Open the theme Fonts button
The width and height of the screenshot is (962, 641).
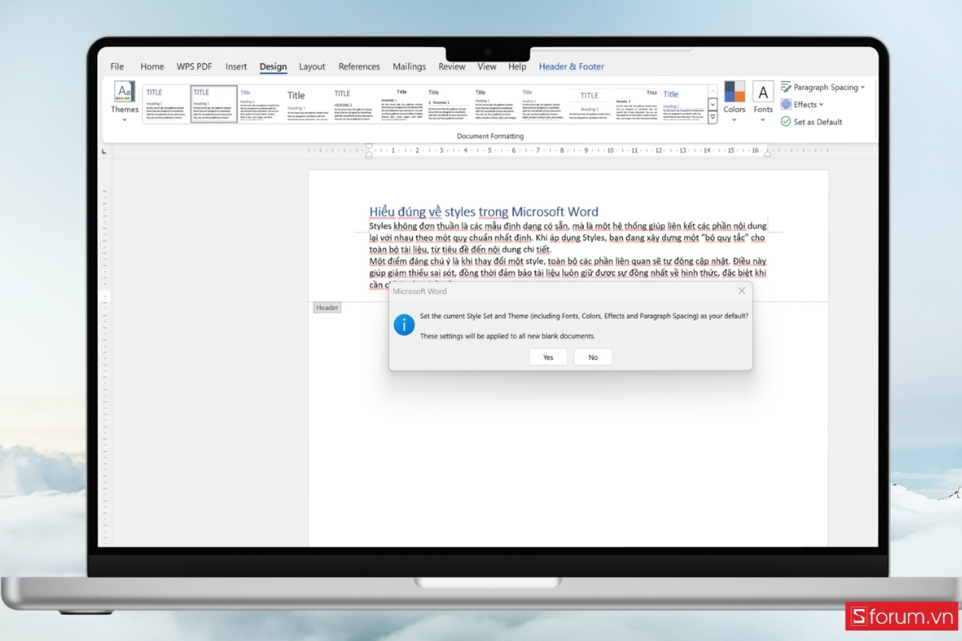[763, 102]
